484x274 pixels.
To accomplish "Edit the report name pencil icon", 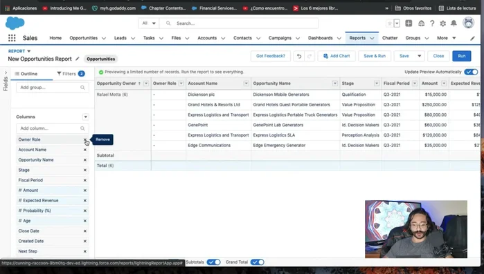I will tap(78, 59).
